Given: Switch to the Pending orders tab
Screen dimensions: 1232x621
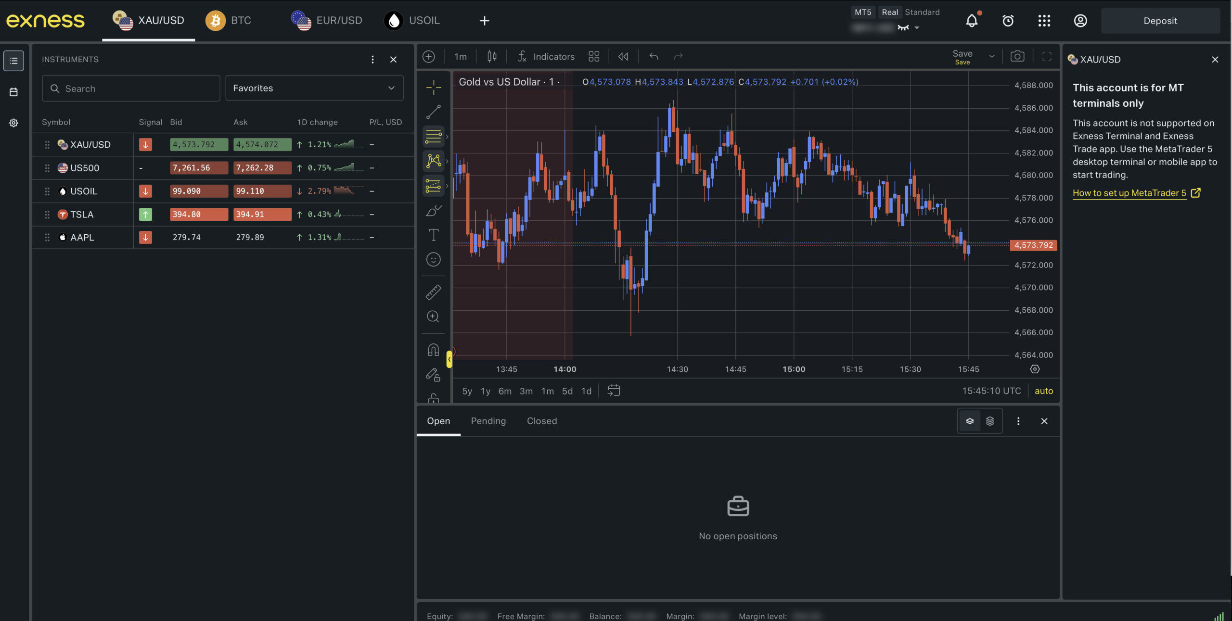Looking at the screenshot, I should [x=488, y=421].
